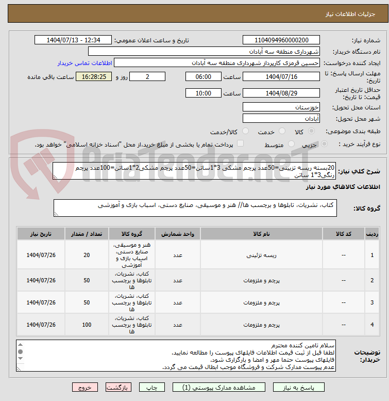Click scroll up arrow in buyer notes
The width and height of the screenshot is (389, 401).
pos(21,345)
